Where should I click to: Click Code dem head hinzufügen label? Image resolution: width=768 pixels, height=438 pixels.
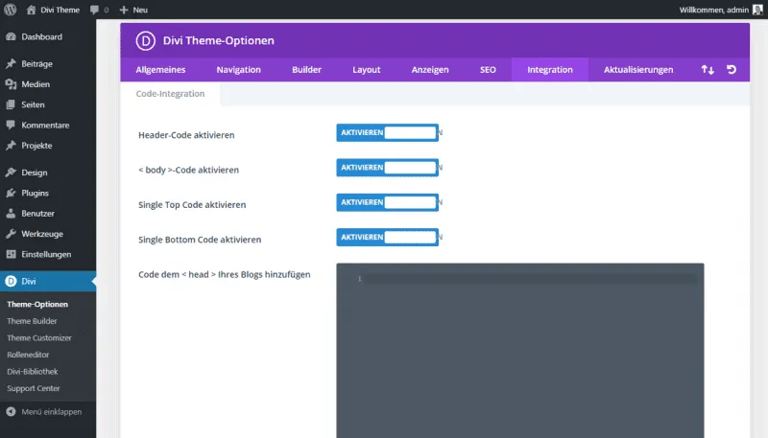(225, 274)
